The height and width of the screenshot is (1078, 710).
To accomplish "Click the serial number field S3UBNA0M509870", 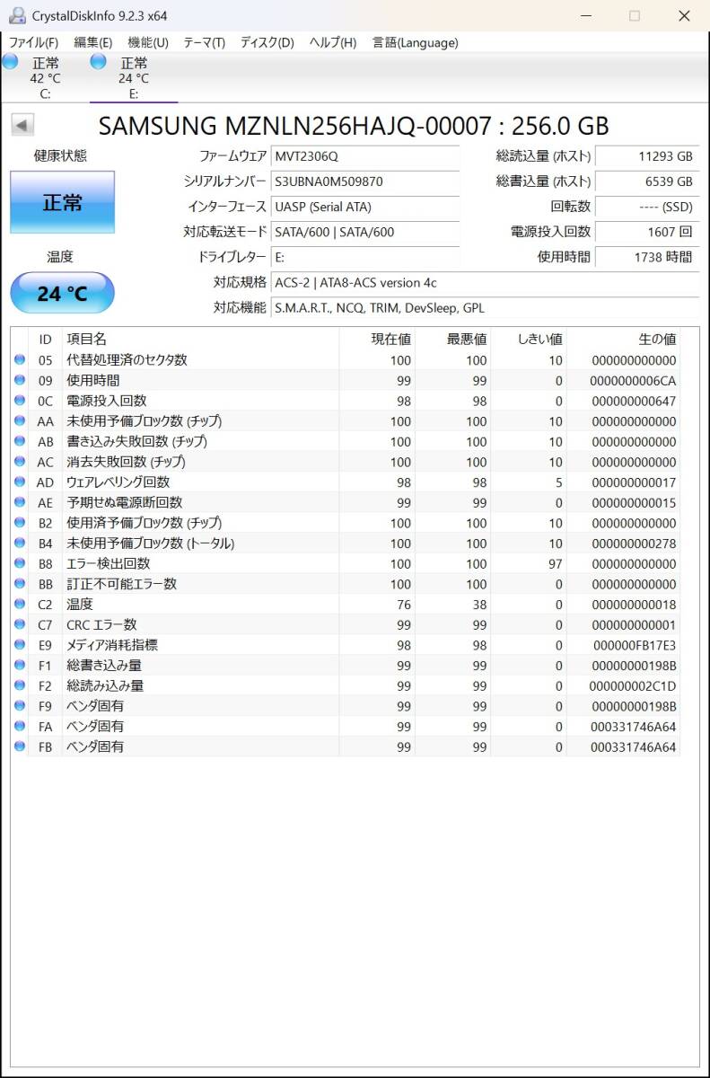I will point(365,181).
